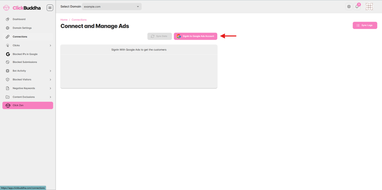The image size is (382, 190).
Task: Open notifications bell icon
Action: tap(357, 7)
